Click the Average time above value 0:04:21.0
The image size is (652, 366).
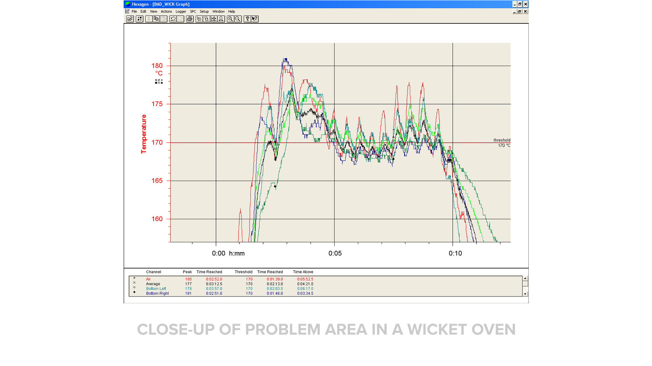point(305,284)
